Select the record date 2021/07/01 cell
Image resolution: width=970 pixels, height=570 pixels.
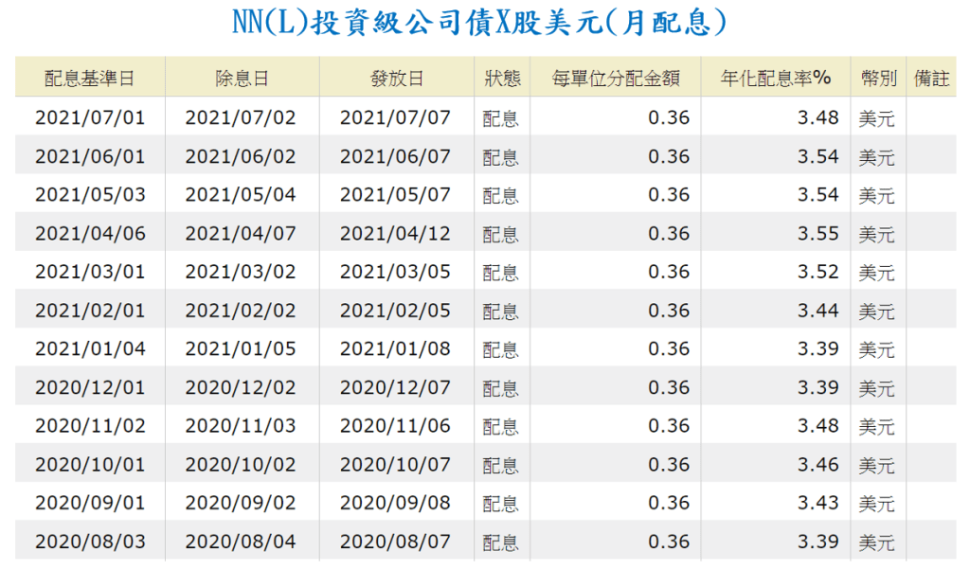pos(90,118)
